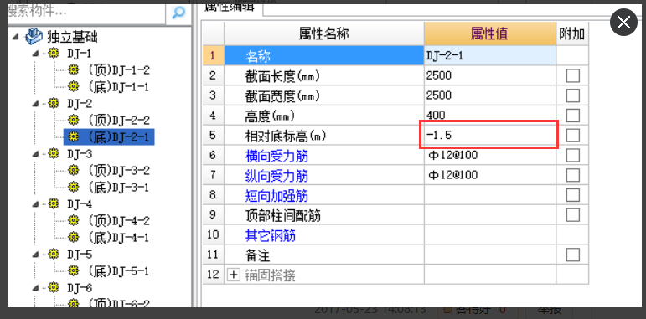The height and width of the screenshot is (319, 646).
Task: Select (顶)DJ-1-2 in the tree
Action: click(x=119, y=70)
